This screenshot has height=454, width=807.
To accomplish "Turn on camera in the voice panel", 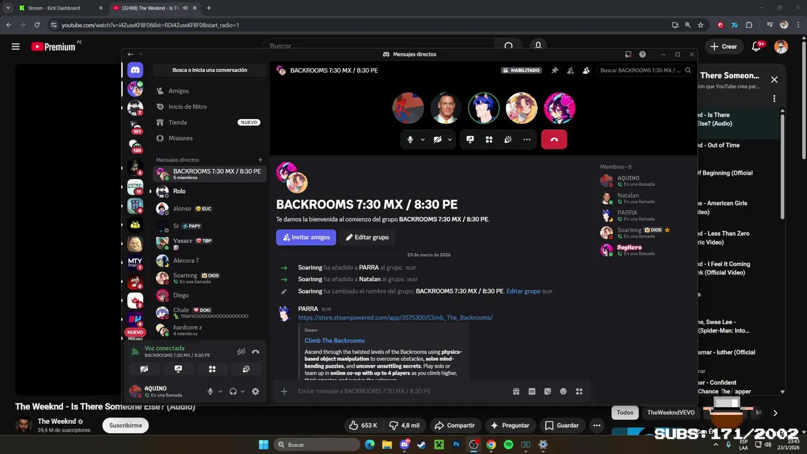I will (x=144, y=369).
